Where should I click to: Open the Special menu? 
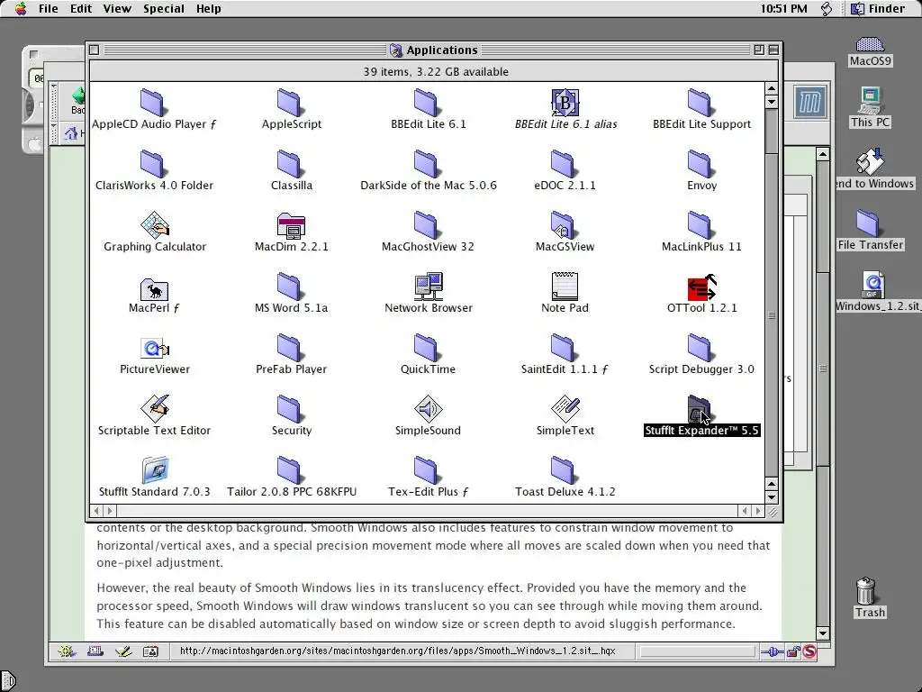164,8
